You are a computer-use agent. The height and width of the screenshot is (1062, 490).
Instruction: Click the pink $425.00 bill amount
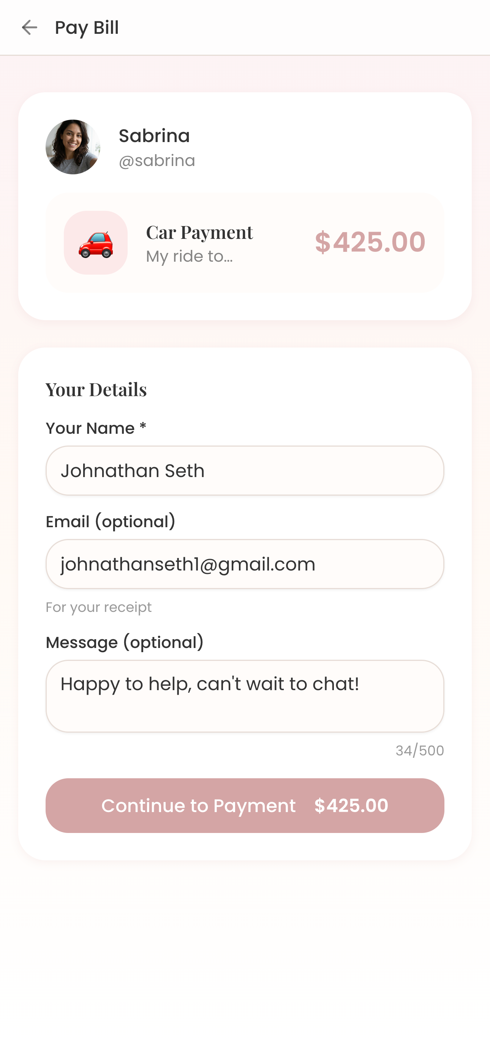coord(370,242)
